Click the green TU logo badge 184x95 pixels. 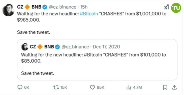coord(176,8)
